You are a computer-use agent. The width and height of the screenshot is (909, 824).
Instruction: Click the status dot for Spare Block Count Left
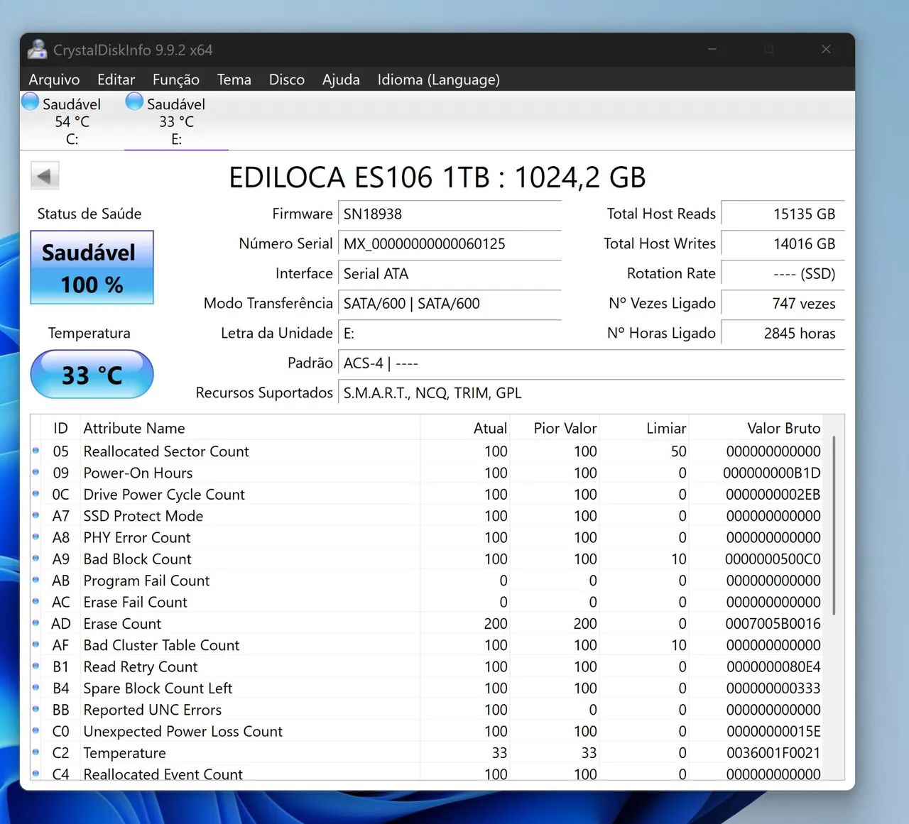(x=36, y=687)
